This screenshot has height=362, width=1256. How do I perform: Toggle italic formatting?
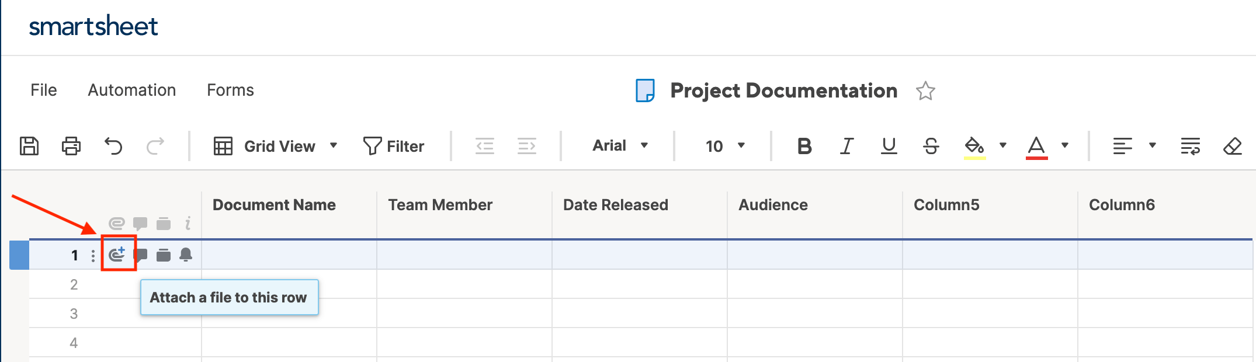(x=846, y=146)
